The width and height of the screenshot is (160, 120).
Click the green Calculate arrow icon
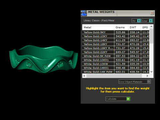click(128, 99)
